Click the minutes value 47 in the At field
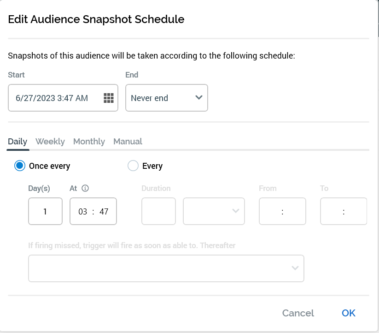This screenshot has height=333, width=379. pyautogui.click(x=104, y=212)
